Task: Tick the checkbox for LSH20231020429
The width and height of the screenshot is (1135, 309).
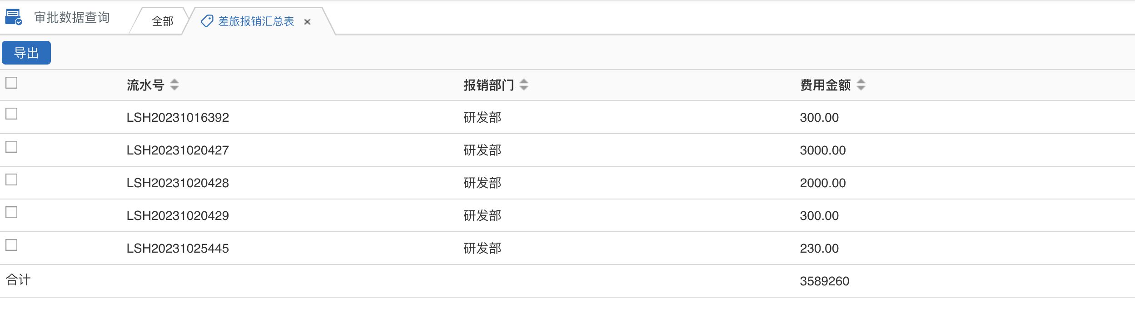Action: (11, 212)
